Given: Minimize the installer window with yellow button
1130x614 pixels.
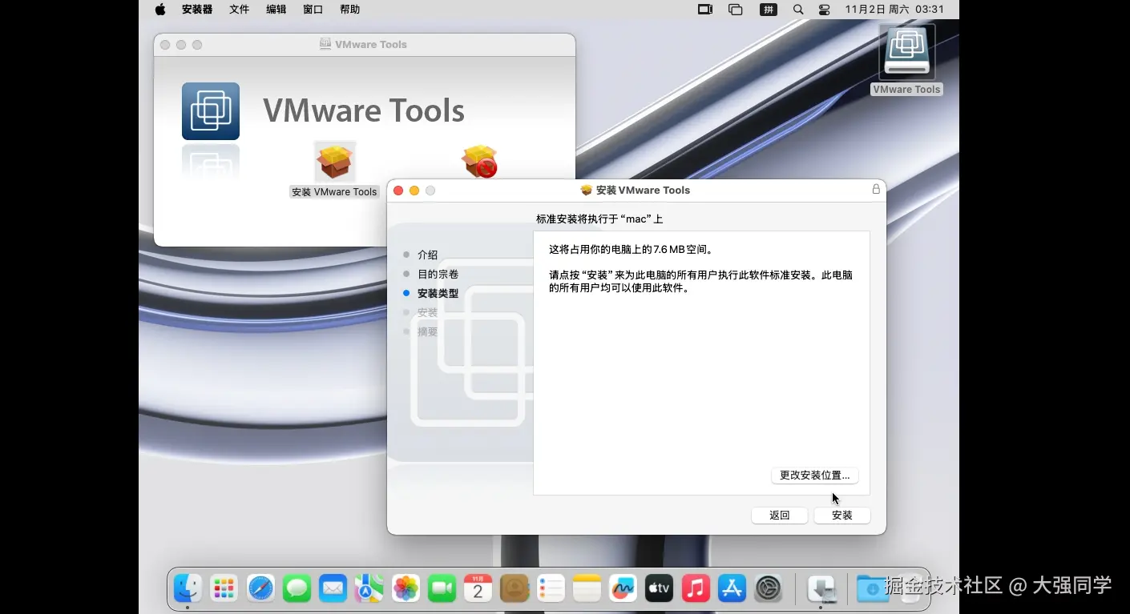Looking at the screenshot, I should tap(414, 191).
